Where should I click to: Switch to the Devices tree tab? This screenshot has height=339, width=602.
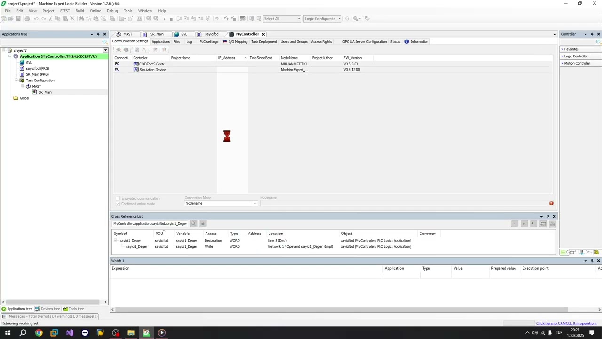point(48,309)
